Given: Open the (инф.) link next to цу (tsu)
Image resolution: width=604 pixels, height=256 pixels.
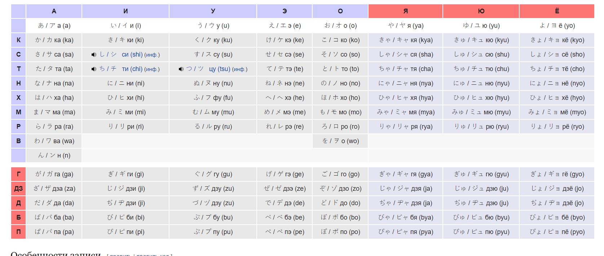Looking at the screenshot, I should click(x=239, y=69).
